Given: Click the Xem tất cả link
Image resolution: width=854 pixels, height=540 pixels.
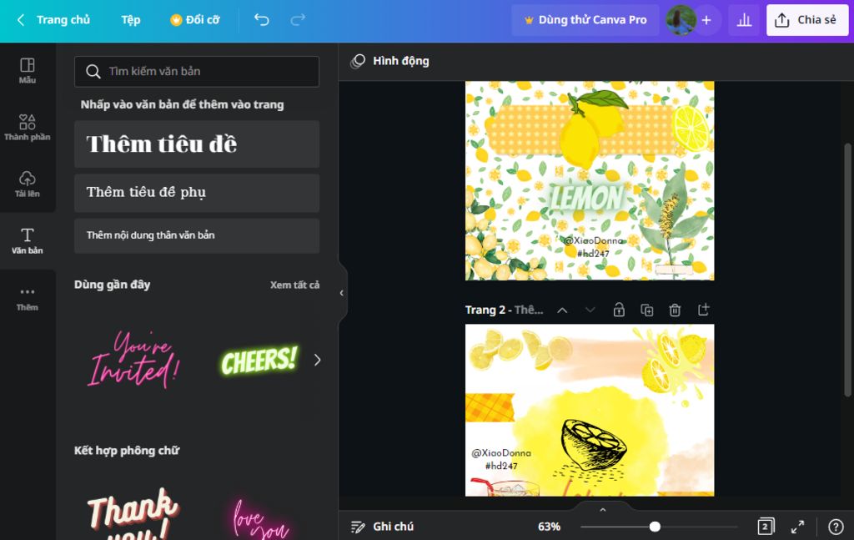Looking at the screenshot, I should (294, 285).
